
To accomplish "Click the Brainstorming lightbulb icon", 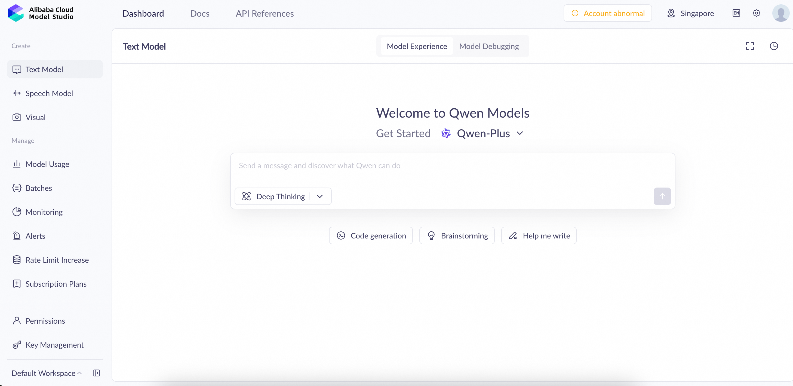I will 431,235.
